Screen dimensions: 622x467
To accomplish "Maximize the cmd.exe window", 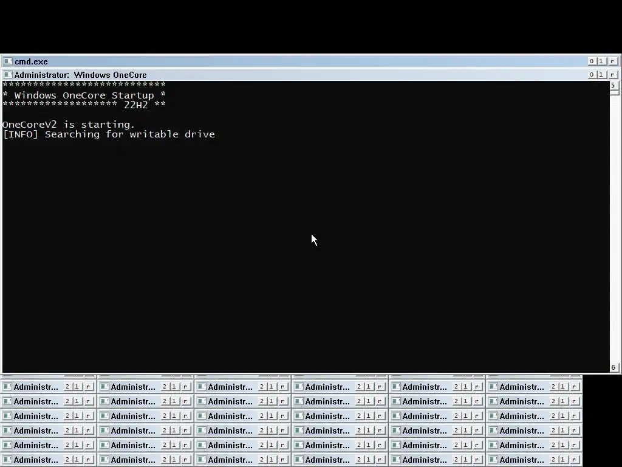I will pos(601,61).
